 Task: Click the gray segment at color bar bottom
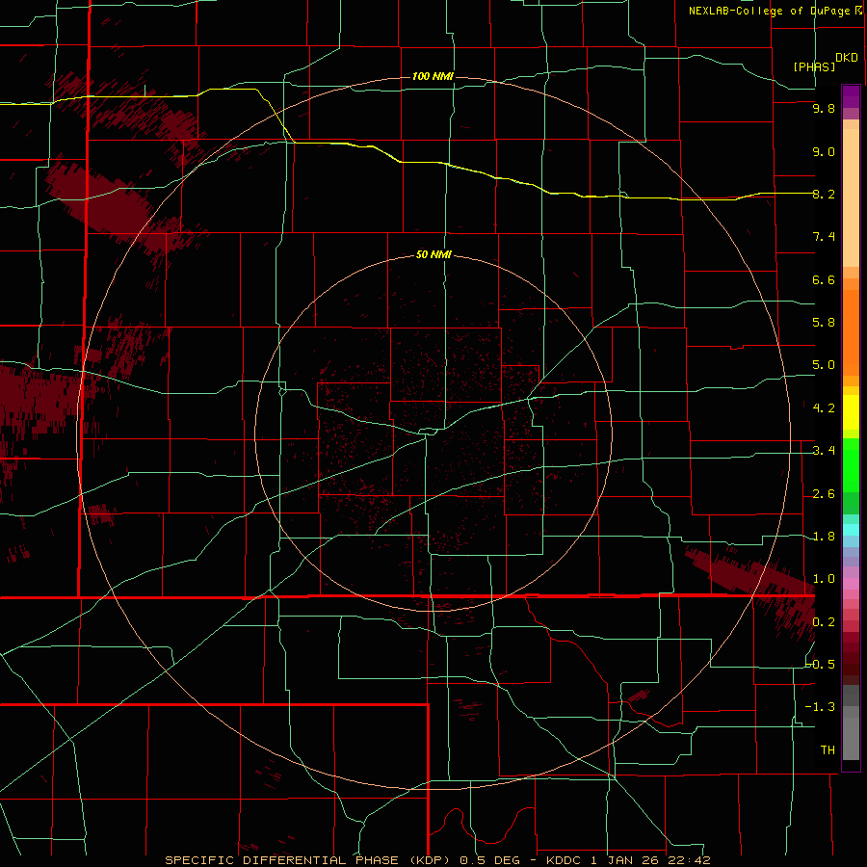(x=851, y=735)
